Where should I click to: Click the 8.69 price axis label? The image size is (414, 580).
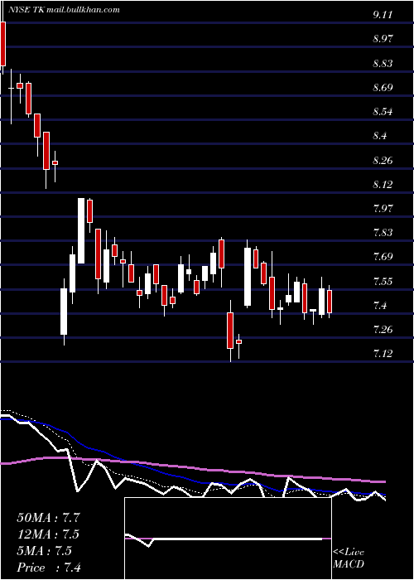[383, 88]
